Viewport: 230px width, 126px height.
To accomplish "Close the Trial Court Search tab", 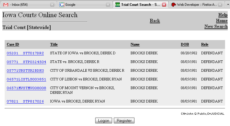I will pyautogui.click(x=164, y=5).
